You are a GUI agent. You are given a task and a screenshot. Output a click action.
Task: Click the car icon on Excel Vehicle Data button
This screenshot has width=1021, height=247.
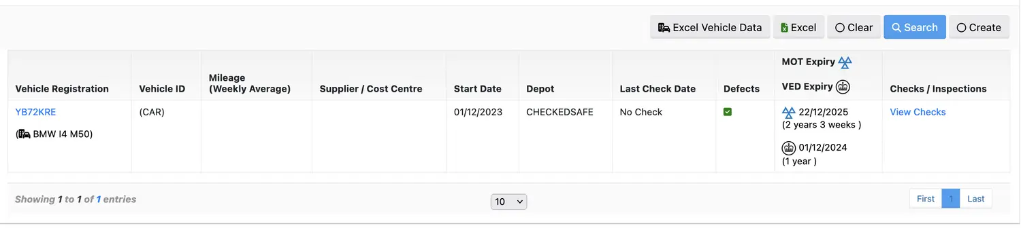(x=664, y=27)
